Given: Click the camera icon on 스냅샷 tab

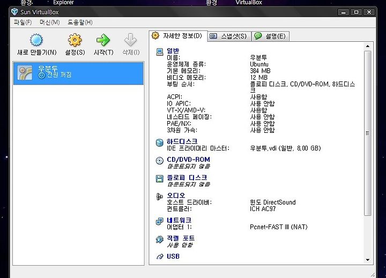Looking at the screenshot, I should click(213, 36).
